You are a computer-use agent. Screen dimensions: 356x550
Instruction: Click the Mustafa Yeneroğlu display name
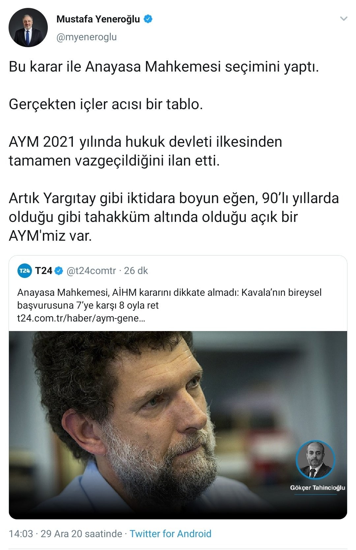(x=98, y=19)
